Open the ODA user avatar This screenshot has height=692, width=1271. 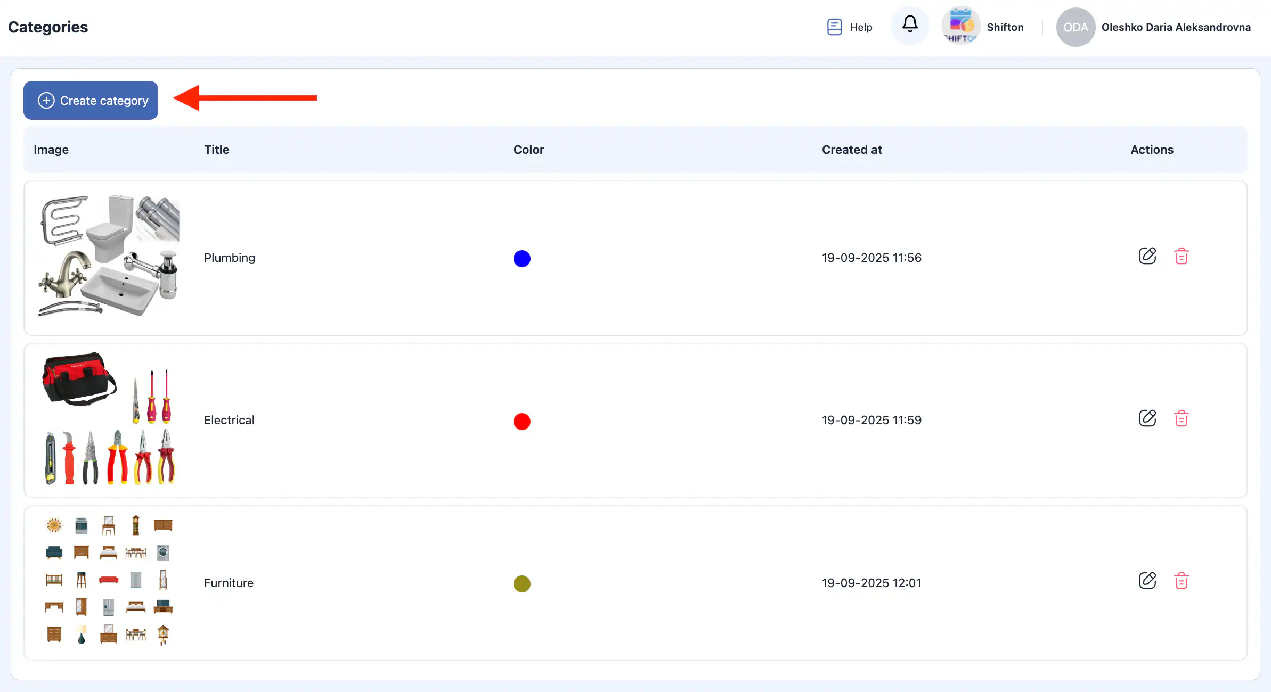pos(1076,27)
